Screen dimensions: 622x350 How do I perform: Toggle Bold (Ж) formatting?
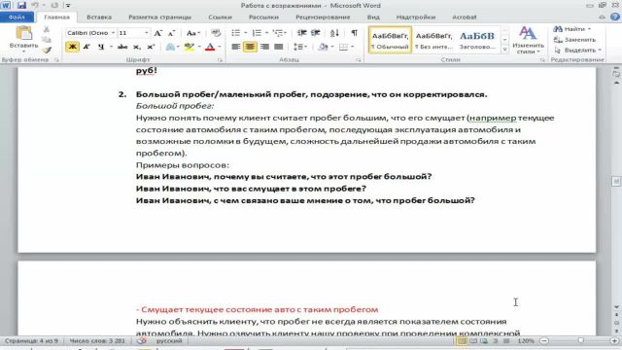point(72,47)
